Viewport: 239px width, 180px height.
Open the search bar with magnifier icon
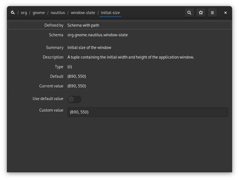coord(189,13)
